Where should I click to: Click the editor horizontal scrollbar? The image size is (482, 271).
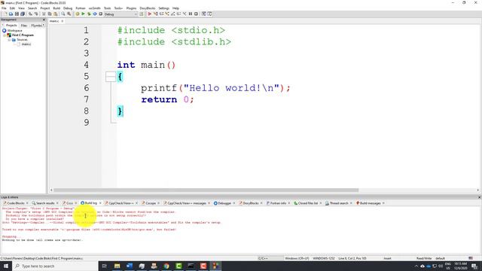tap(206, 190)
